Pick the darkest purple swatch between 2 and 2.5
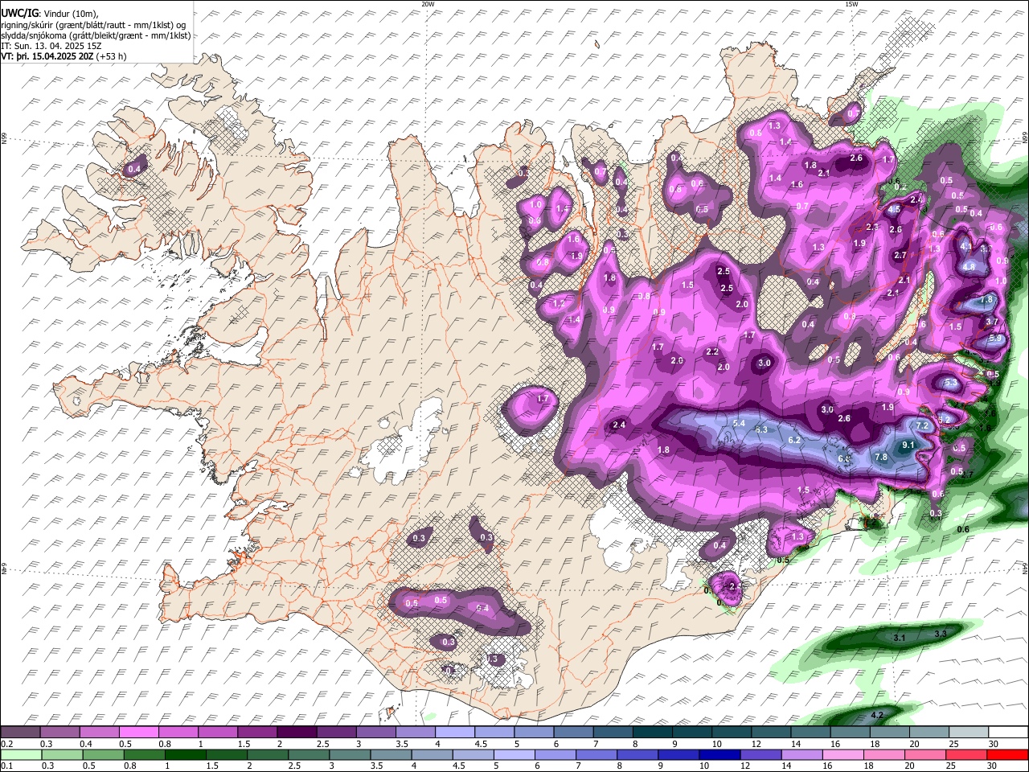The height and width of the screenshot is (772, 1029). (x=297, y=733)
